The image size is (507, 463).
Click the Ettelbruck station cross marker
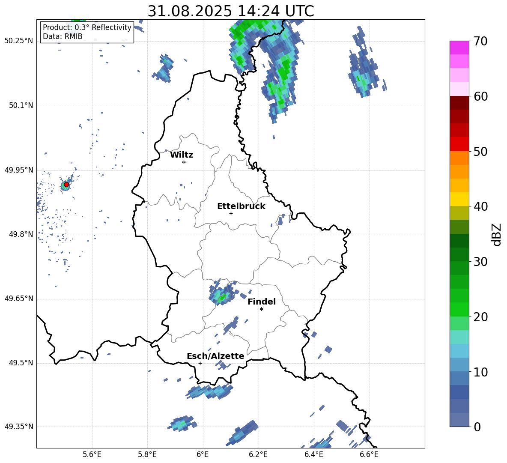(x=231, y=213)
